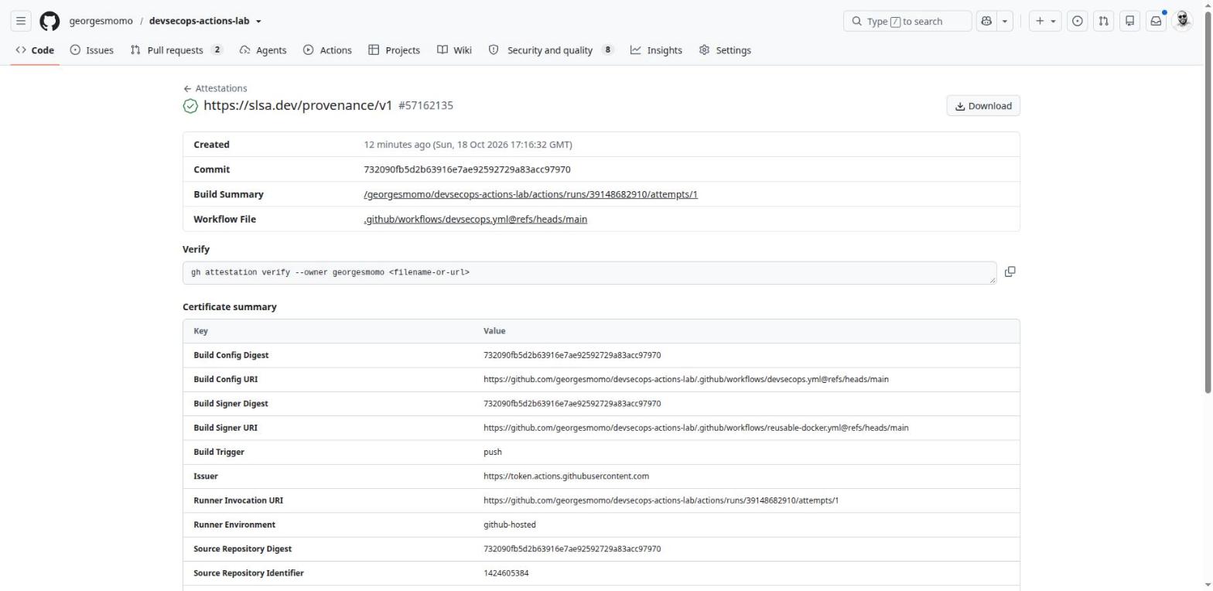Open repositories icon in top header
The width and height of the screenshot is (1213, 591).
1129,21
